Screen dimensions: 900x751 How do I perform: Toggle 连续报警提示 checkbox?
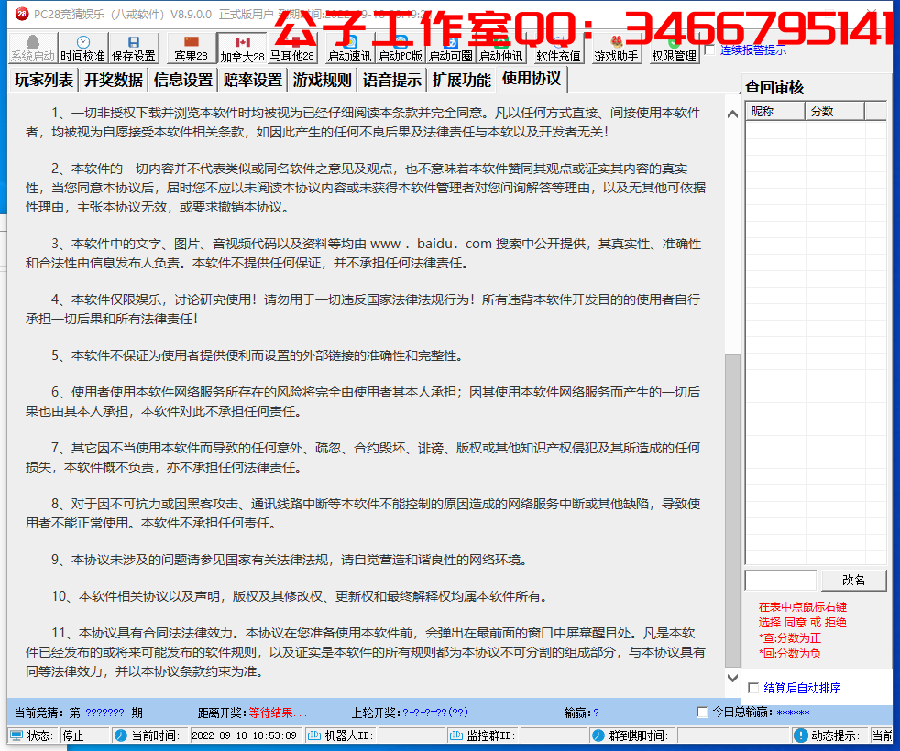click(x=710, y=49)
